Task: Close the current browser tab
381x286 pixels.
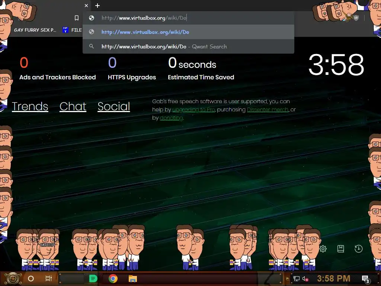Action: 86,6
